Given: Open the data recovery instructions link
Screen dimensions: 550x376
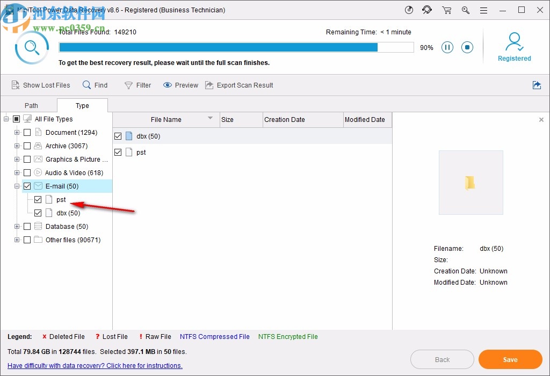Looking at the screenshot, I should coord(95,365).
